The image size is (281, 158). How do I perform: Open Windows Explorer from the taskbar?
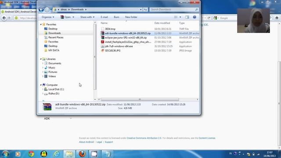point(69,154)
